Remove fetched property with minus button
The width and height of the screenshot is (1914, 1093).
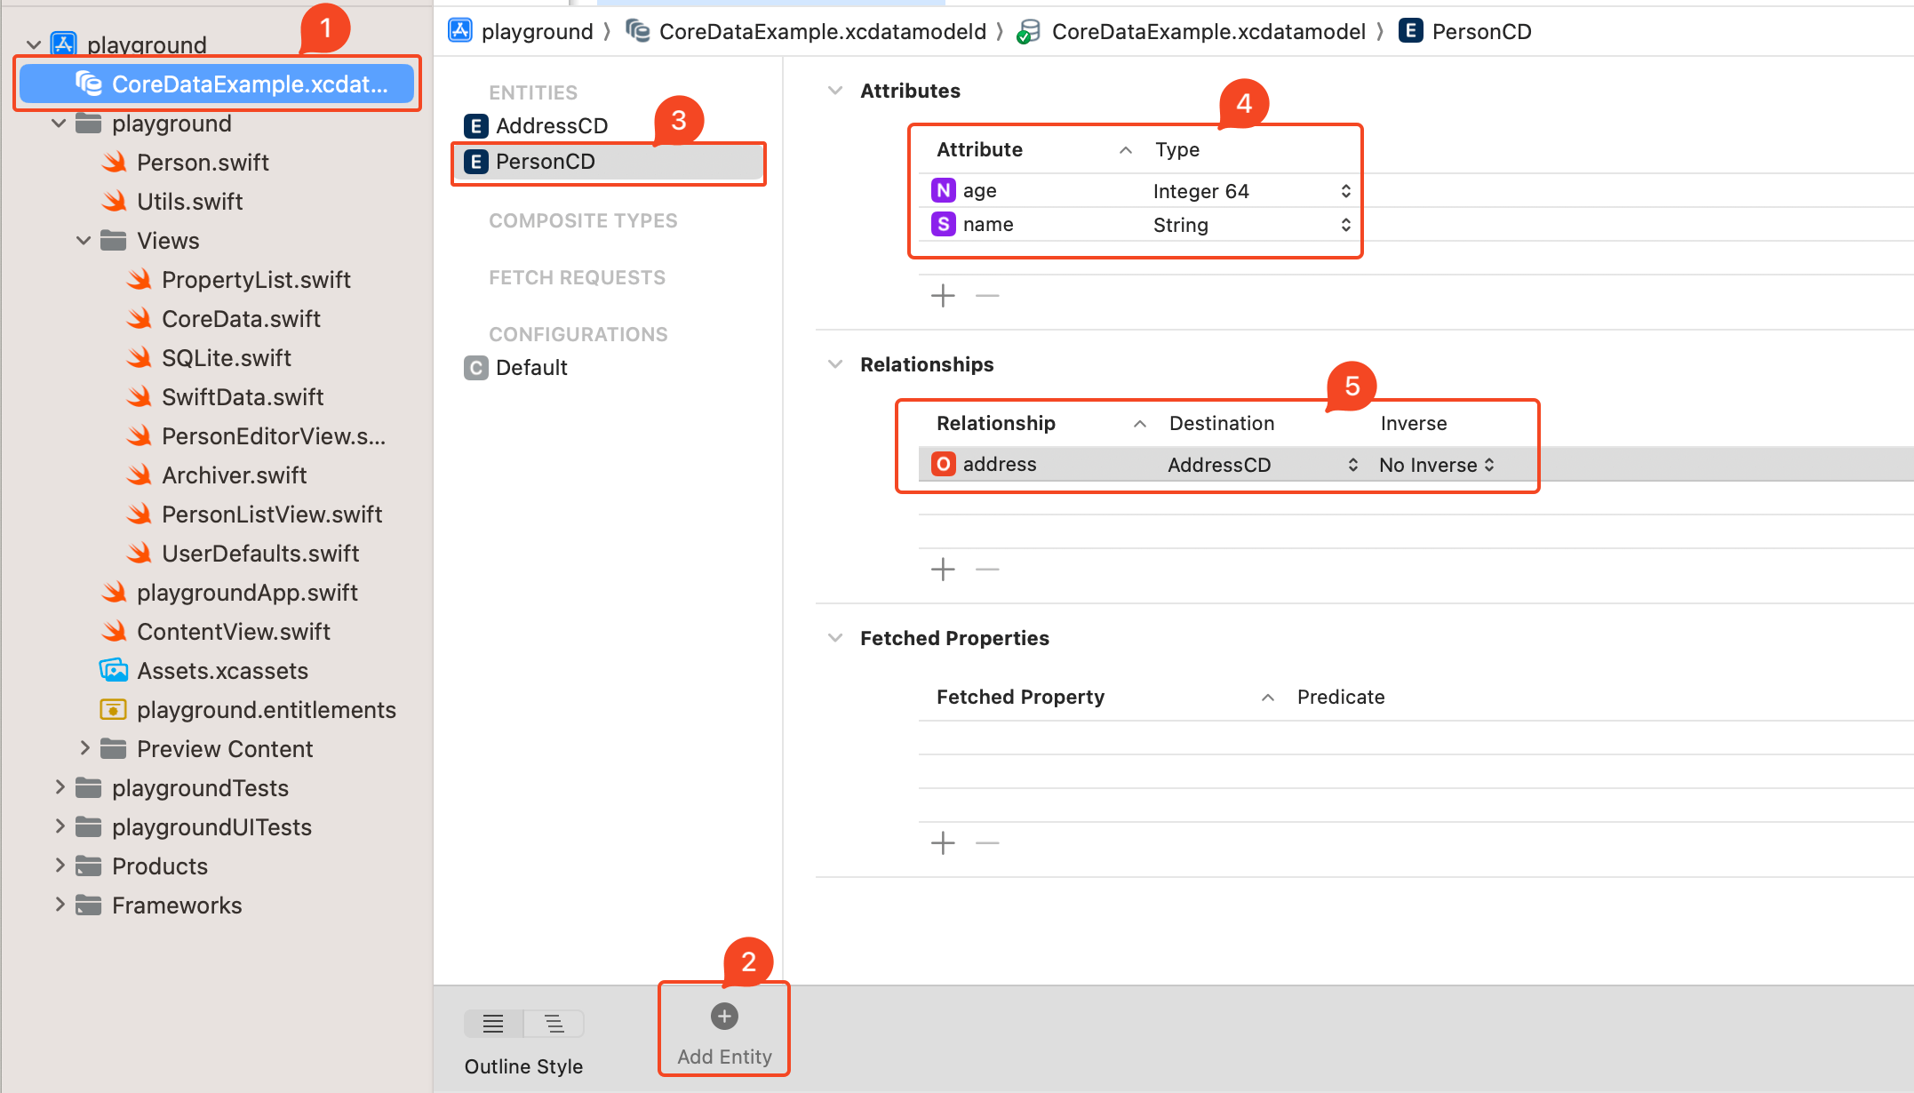tap(987, 842)
